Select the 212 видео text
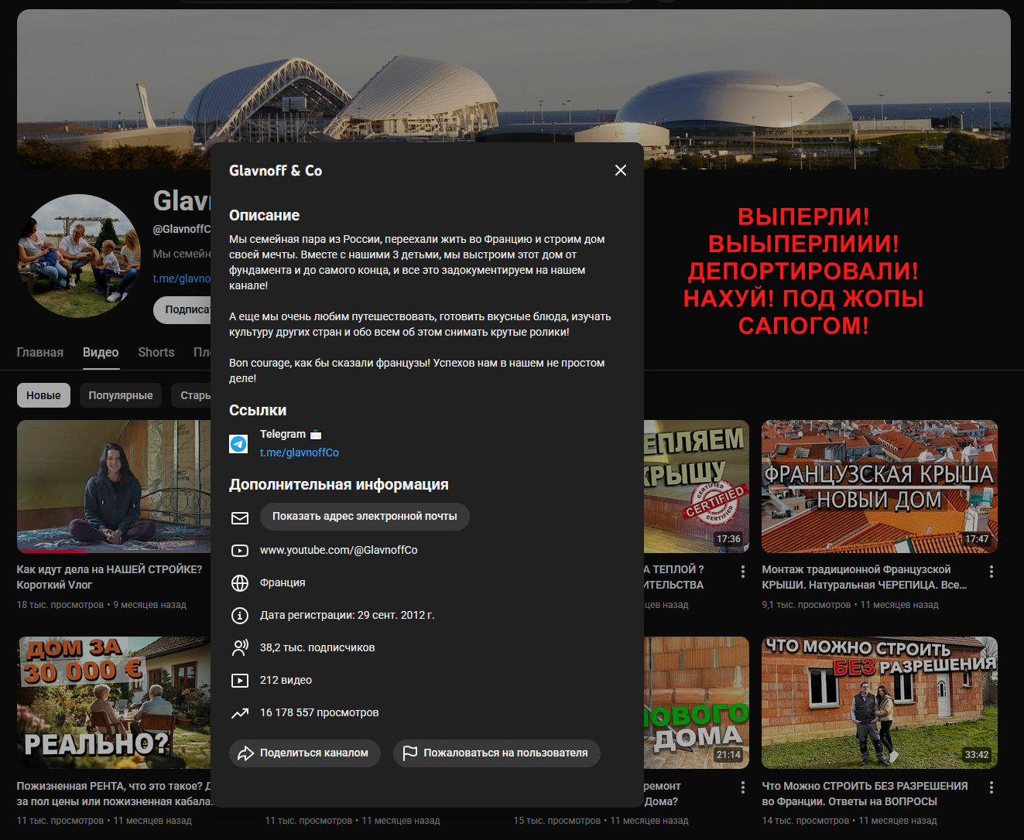 tap(286, 680)
